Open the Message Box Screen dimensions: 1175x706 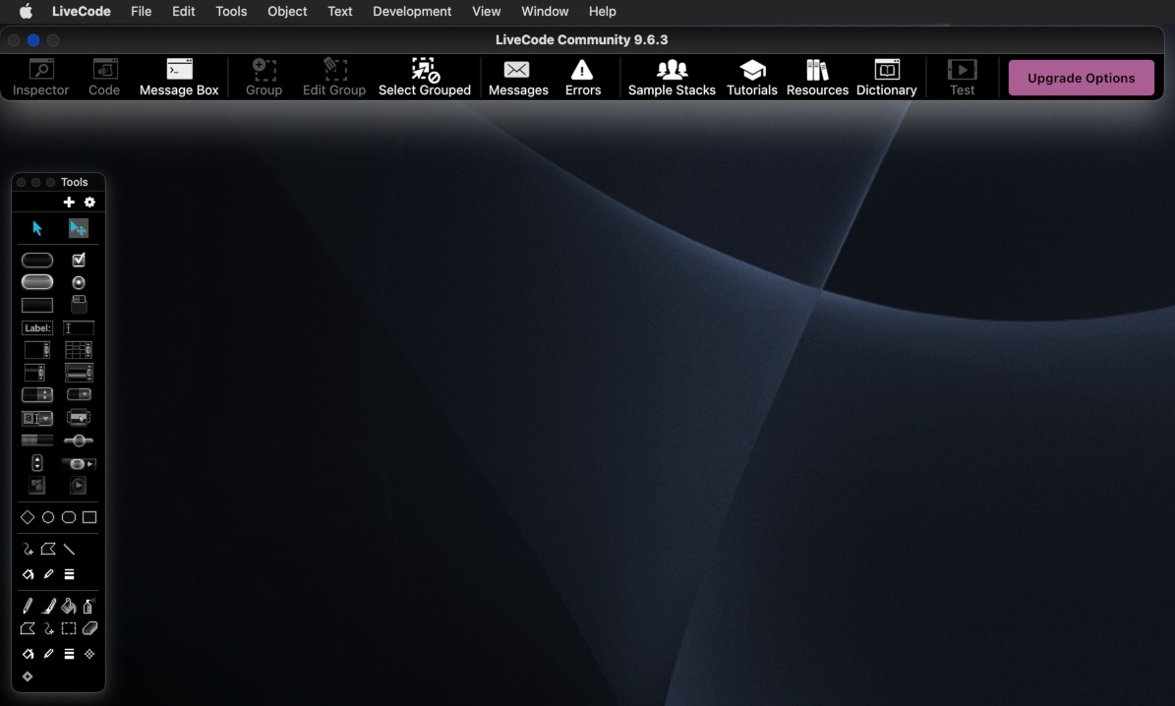179,78
